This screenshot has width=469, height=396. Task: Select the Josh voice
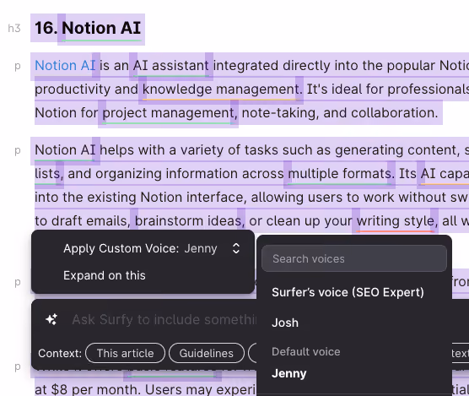[x=285, y=323]
